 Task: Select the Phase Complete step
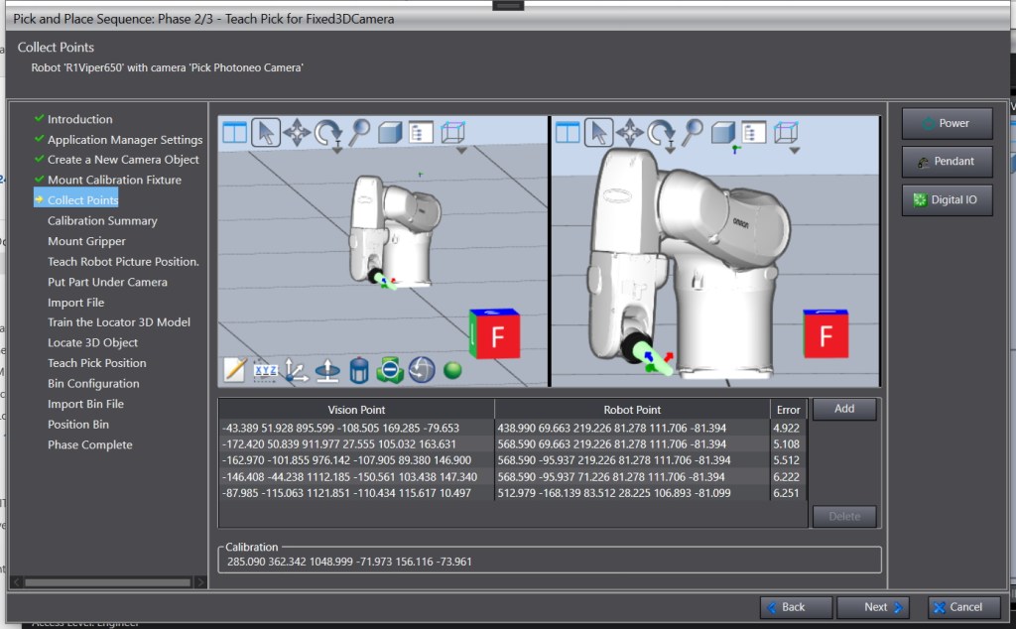(x=89, y=444)
